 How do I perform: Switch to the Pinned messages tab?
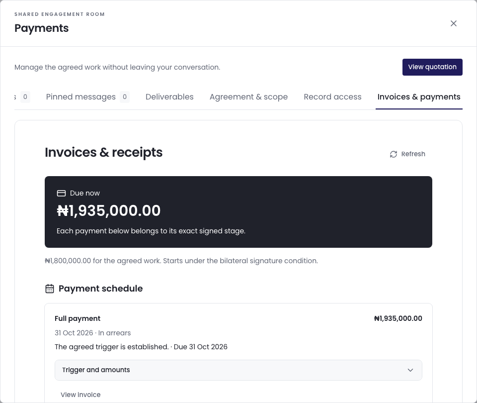pos(87,97)
